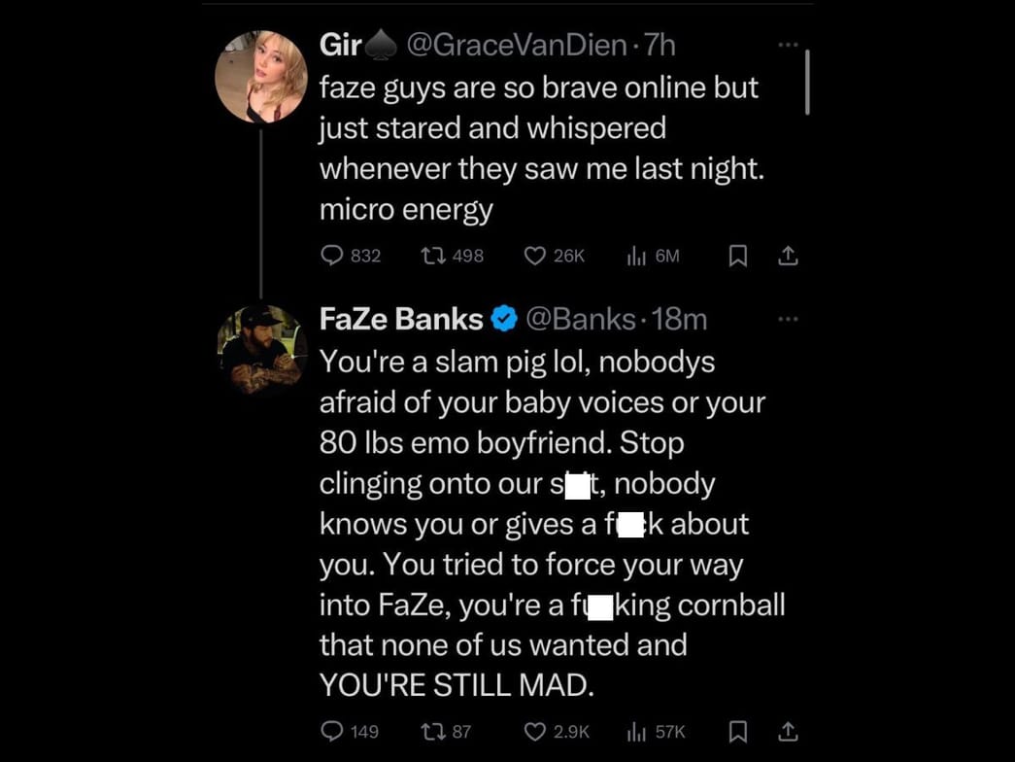The width and height of the screenshot is (1015, 762).
Task: Open FaZe Banks' profile picture
Action: pyautogui.click(x=259, y=350)
